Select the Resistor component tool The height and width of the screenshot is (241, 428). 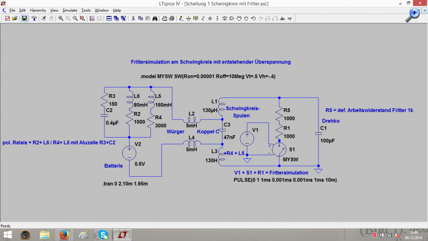click(x=203, y=18)
